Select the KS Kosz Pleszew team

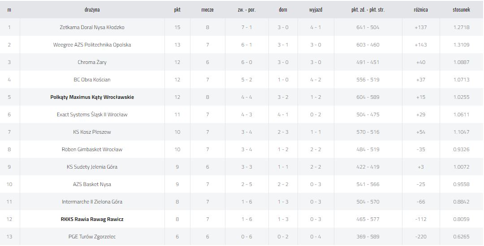point(92,132)
